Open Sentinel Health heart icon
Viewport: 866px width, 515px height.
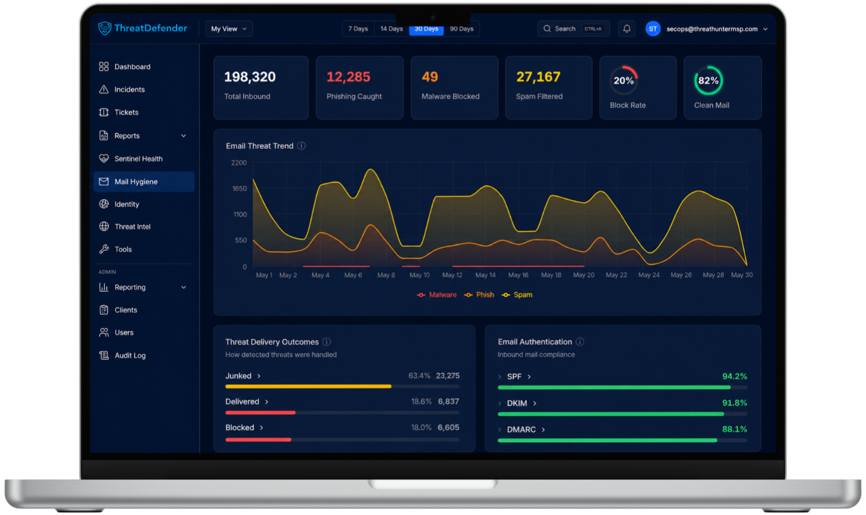click(104, 158)
